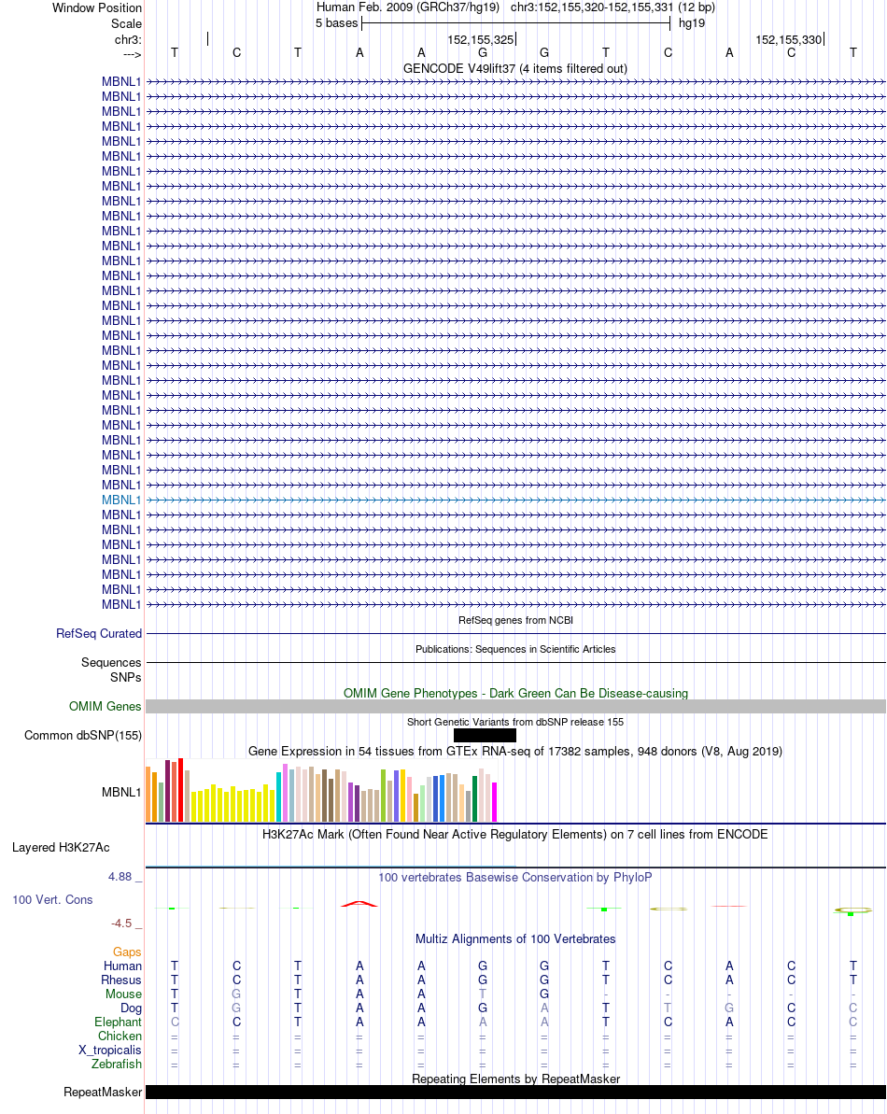Click the 'OMIM Genes' green track label
887x1114 pixels.
106,706
